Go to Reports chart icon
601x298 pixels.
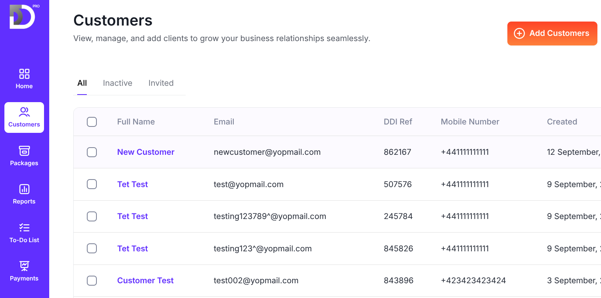click(24, 189)
